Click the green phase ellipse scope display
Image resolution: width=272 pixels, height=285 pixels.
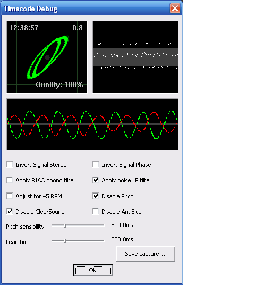point(47,57)
